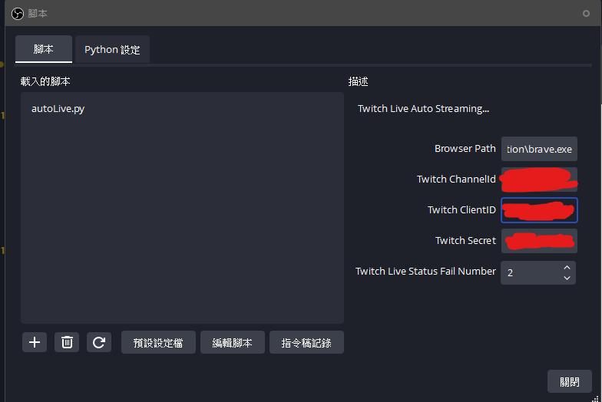
Task: Click the 載入的腳本 label
Action: click(x=45, y=81)
